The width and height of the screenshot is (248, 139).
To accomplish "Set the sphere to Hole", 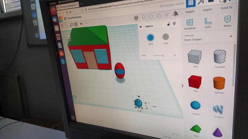I will pos(166,37).
